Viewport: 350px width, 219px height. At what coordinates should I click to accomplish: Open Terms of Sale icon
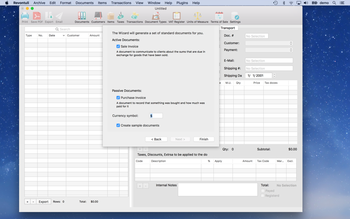[219, 17]
